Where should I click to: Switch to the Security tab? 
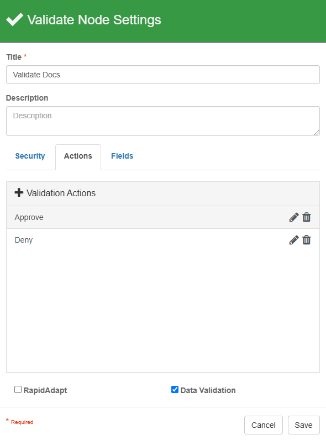click(x=30, y=156)
